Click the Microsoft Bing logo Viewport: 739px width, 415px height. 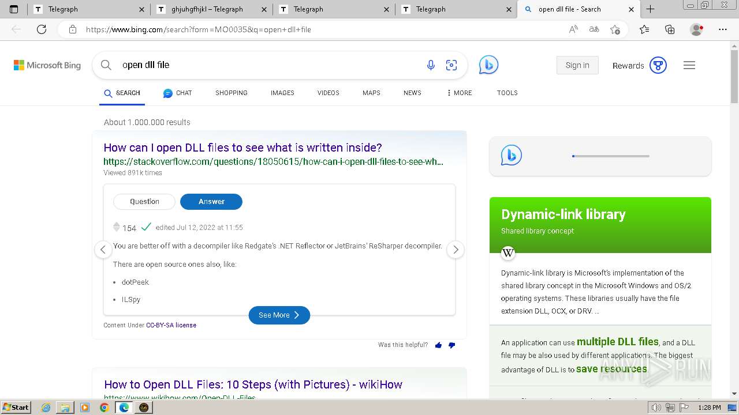point(47,65)
